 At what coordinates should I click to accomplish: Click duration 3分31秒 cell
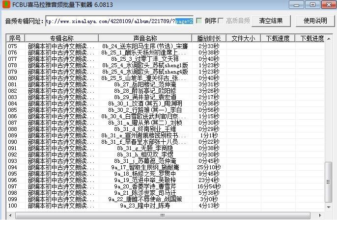(209, 84)
